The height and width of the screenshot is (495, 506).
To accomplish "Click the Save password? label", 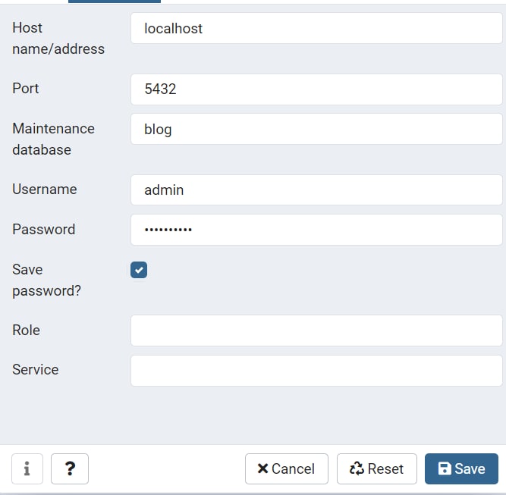I will pyautogui.click(x=46, y=280).
